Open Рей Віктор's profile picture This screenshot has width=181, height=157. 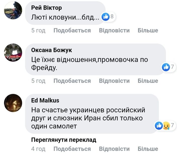click(x=13, y=11)
